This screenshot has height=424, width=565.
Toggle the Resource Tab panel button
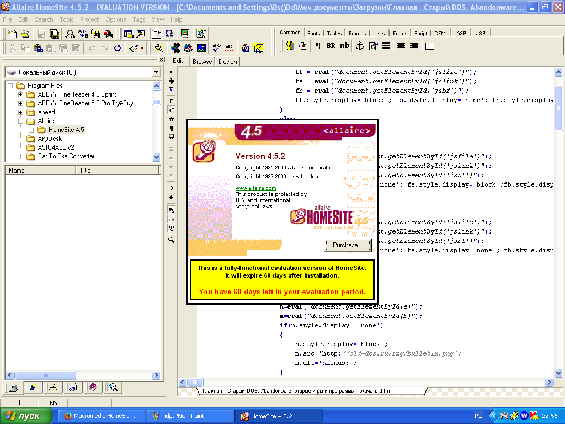coord(129,34)
